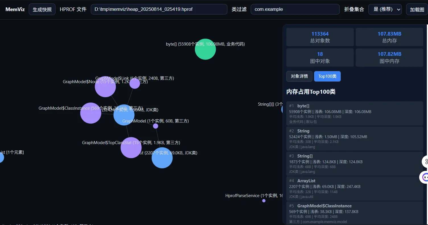The width and height of the screenshot is (428, 225).
Task: Open the #1 byte[] class entry
Action: (x=355, y=113)
